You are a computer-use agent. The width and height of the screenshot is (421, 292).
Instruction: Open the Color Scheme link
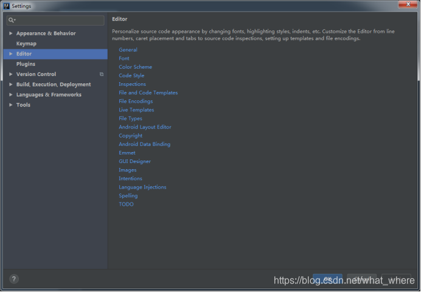tap(135, 67)
